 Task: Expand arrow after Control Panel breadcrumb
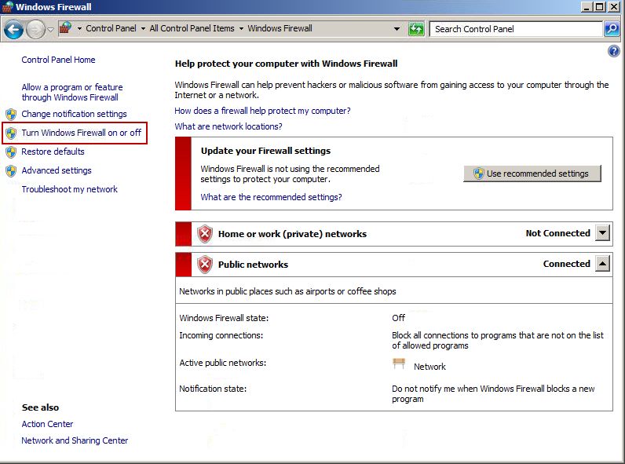(x=143, y=29)
